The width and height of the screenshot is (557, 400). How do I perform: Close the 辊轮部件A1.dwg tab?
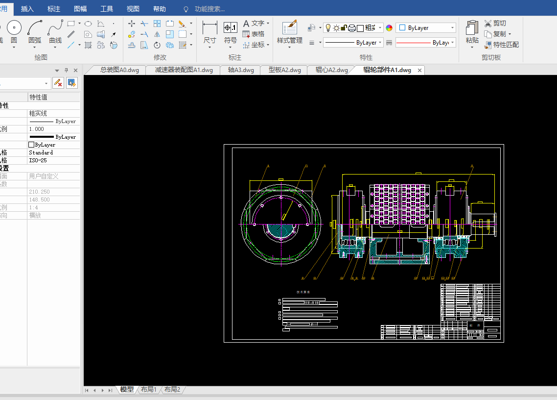[419, 71]
